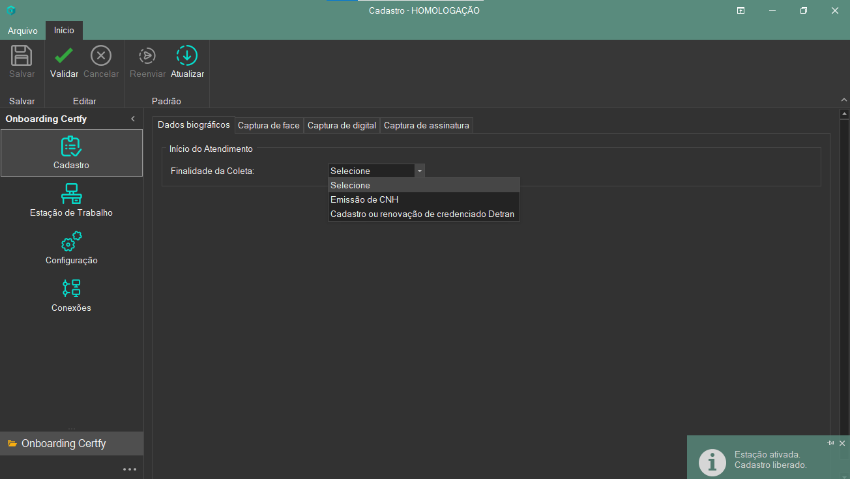850x479 pixels.
Task: Select the Cadastro sidebar item
Action: 71,152
